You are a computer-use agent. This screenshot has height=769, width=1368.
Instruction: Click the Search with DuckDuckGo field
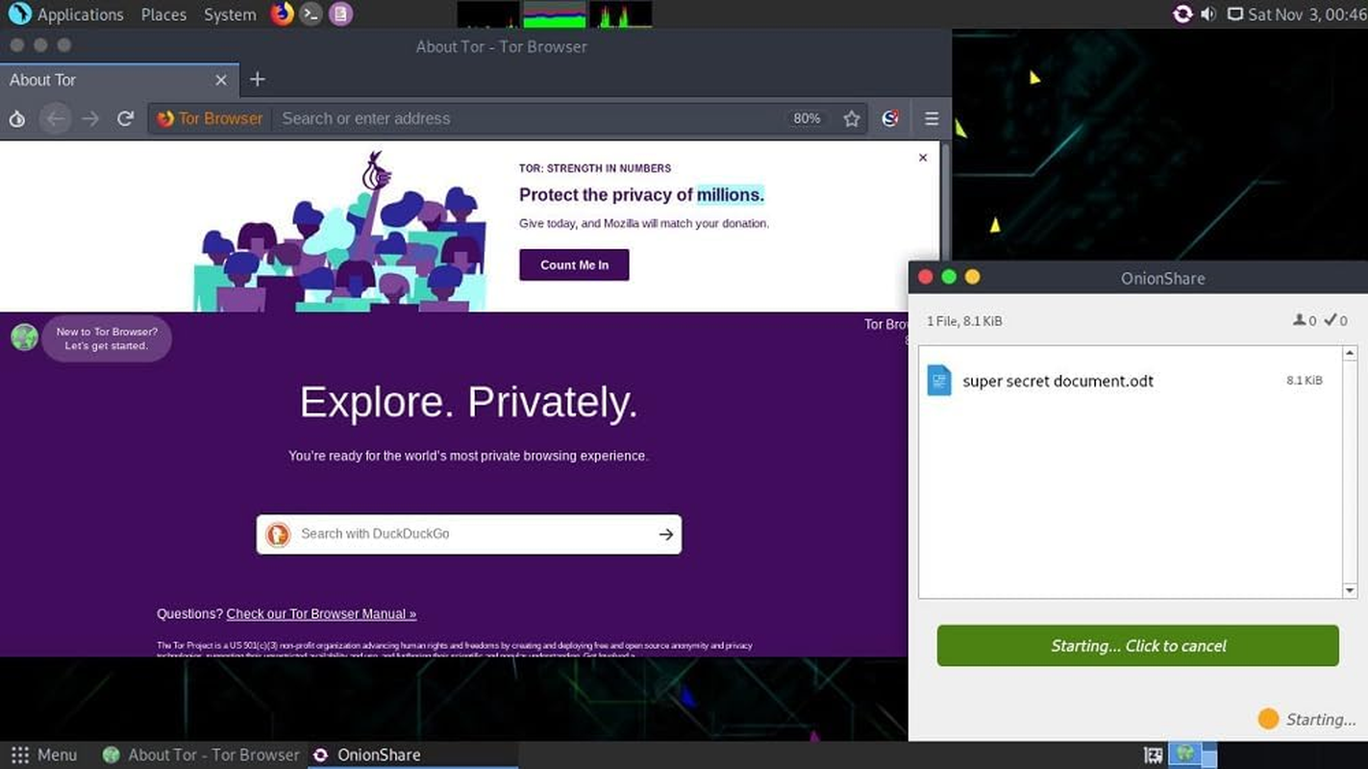(471, 534)
